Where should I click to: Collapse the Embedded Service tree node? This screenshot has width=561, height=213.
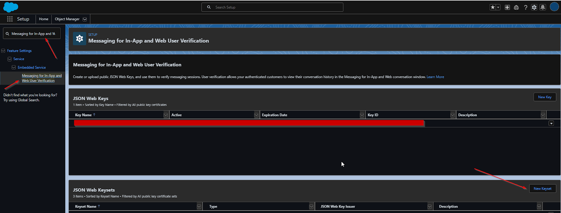click(x=14, y=68)
